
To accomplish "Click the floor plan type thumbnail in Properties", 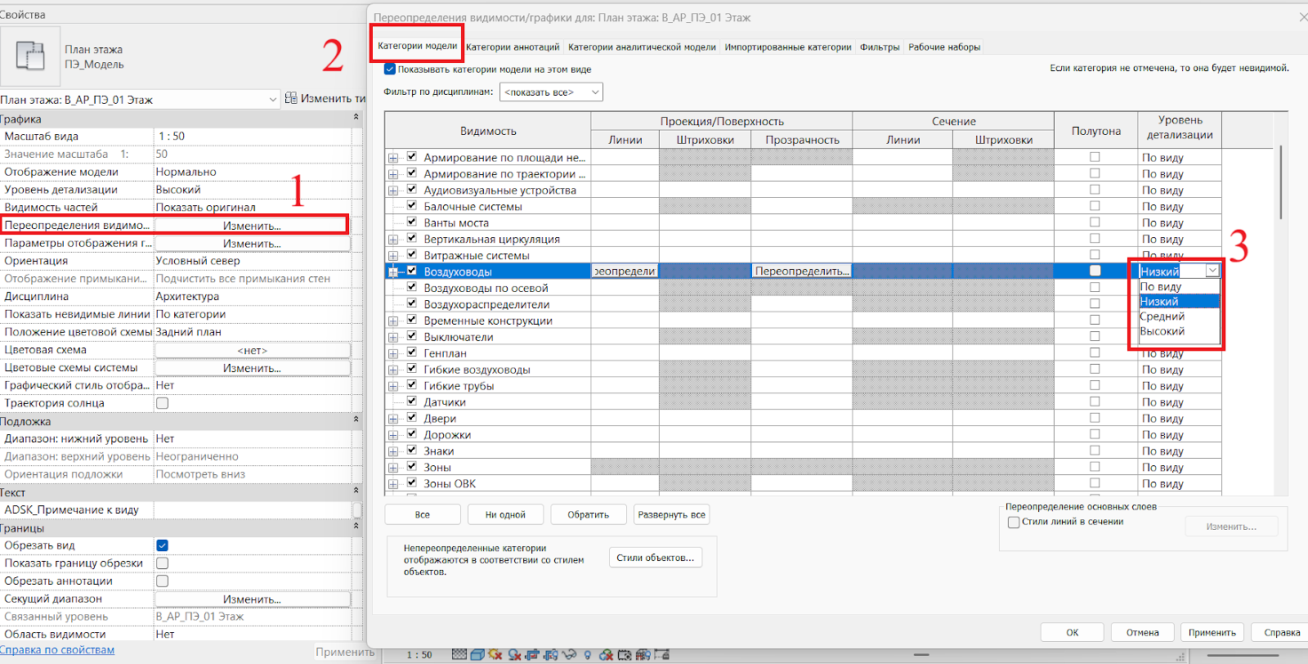I will coord(30,56).
